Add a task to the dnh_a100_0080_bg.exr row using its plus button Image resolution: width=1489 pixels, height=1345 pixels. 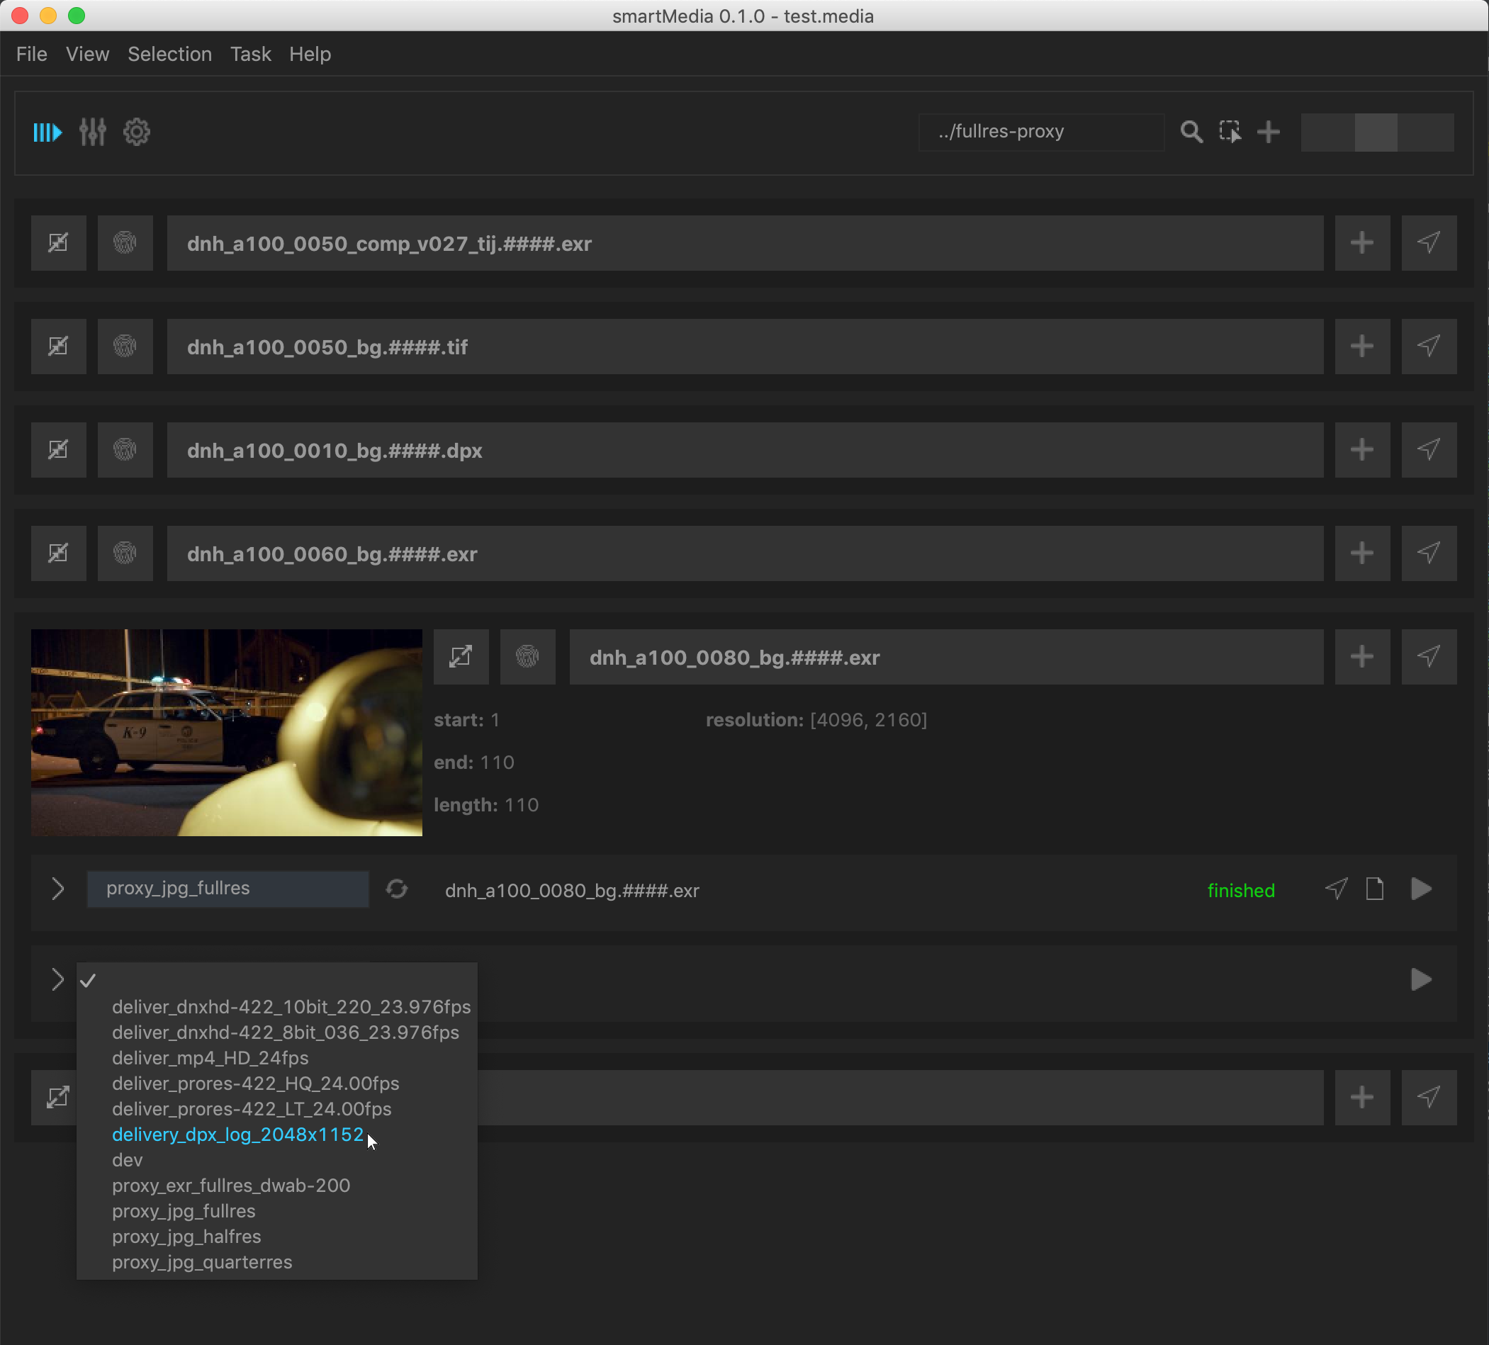pyautogui.click(x=1362, y=657)
